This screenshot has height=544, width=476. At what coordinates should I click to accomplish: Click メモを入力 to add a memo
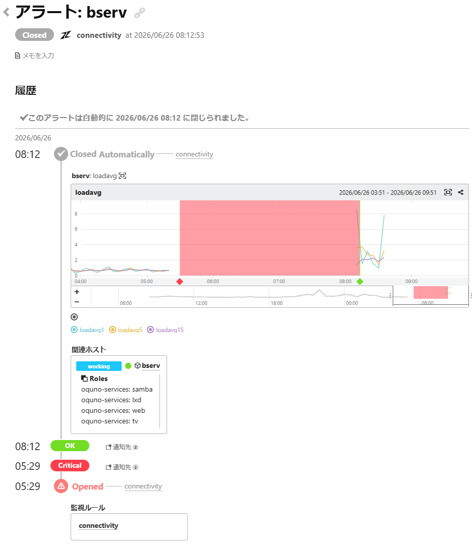(x=35, y=56)
